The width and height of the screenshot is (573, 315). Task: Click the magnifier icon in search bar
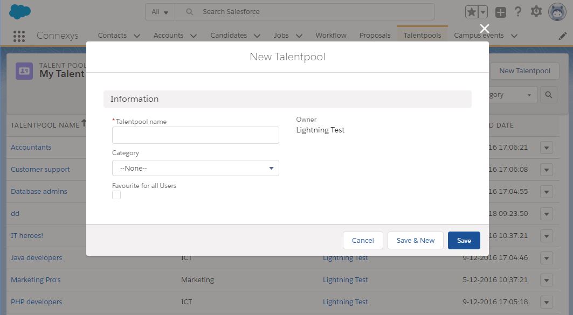pos(189,12)
